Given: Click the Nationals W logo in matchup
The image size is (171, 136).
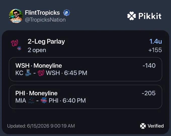Looking at the screenshot, I should [41, 73].
